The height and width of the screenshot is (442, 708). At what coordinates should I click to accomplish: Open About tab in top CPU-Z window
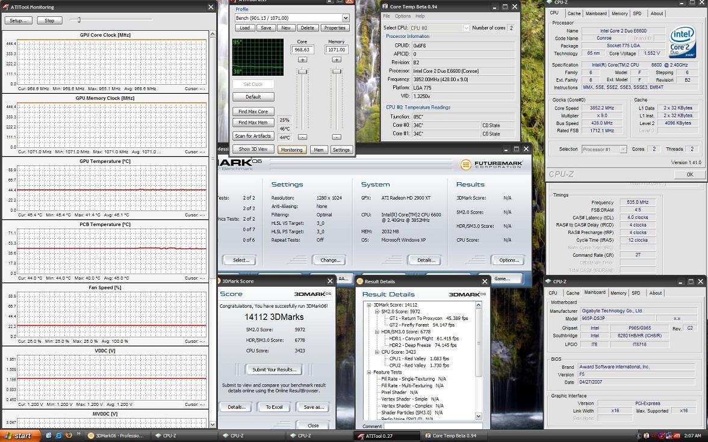[x=656, y=13]
